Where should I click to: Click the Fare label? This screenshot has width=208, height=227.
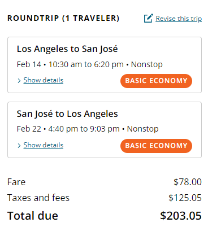click(x=16, y=182)
